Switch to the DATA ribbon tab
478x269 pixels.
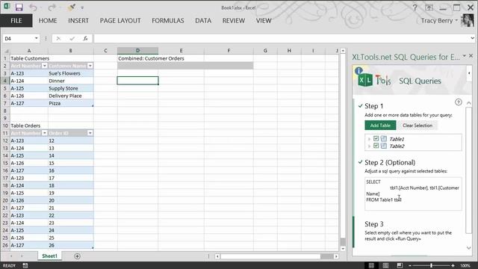pos(203,21)
